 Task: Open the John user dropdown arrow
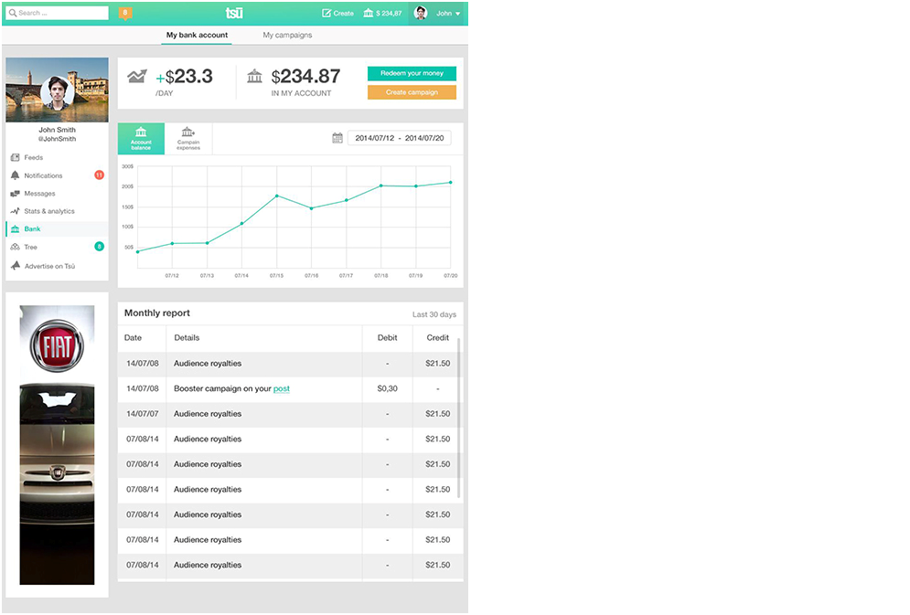click(x=458, y=14)
